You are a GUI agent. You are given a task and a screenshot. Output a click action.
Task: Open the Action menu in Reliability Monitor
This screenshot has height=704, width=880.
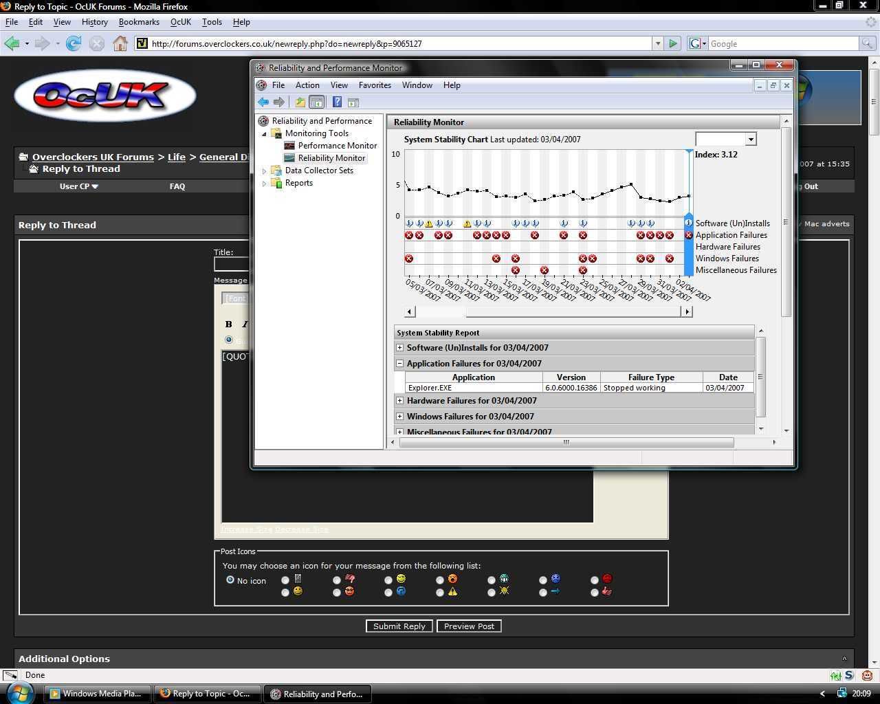click(x=307, y=85)
